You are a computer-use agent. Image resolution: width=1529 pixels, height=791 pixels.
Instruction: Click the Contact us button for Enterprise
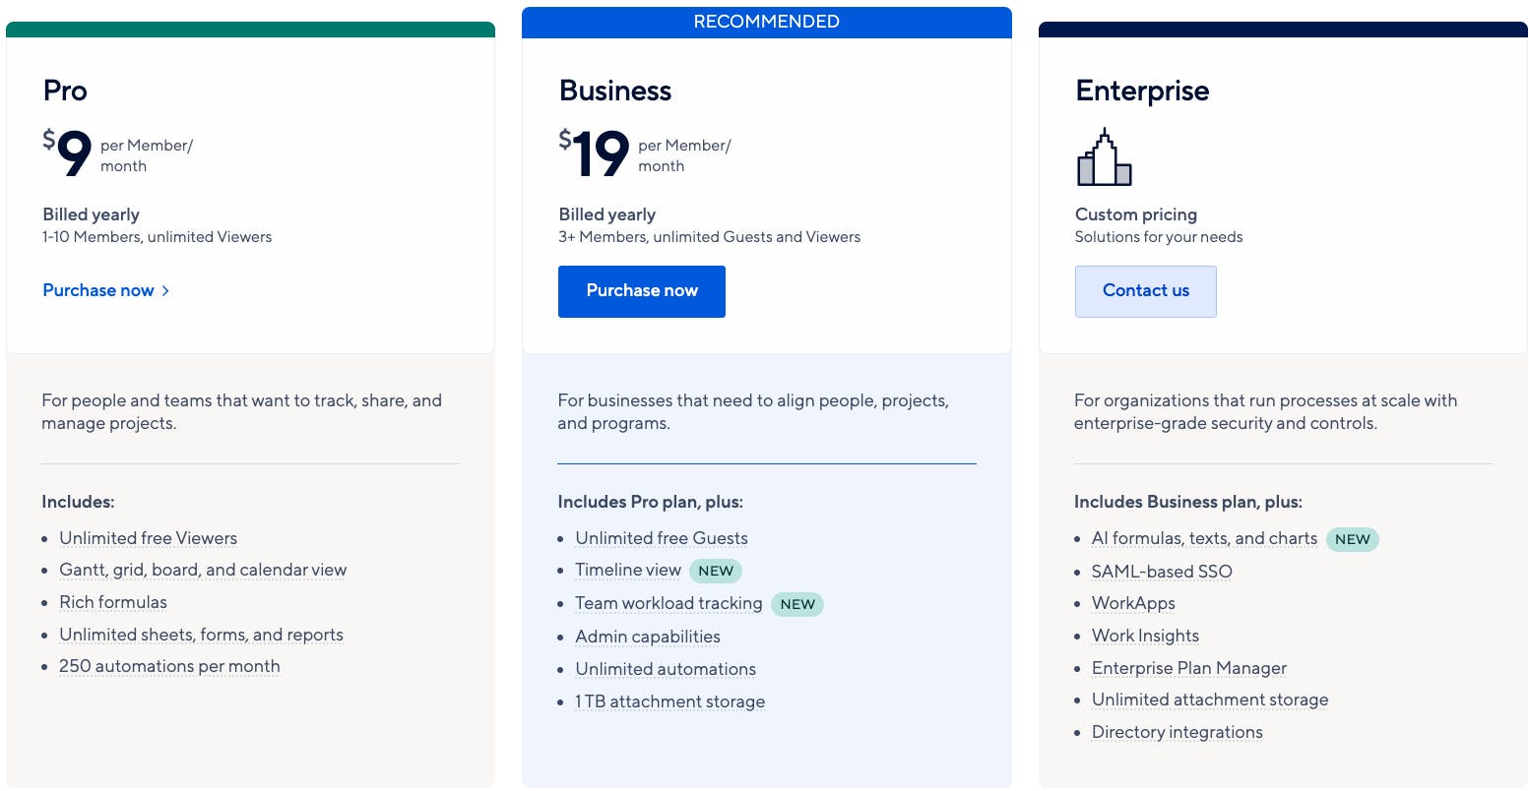(1145, 291)
